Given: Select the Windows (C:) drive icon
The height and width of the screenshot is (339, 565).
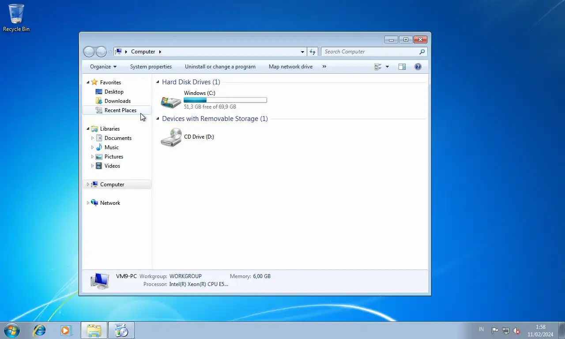Looking at the screenshot, I should (171, 102).
